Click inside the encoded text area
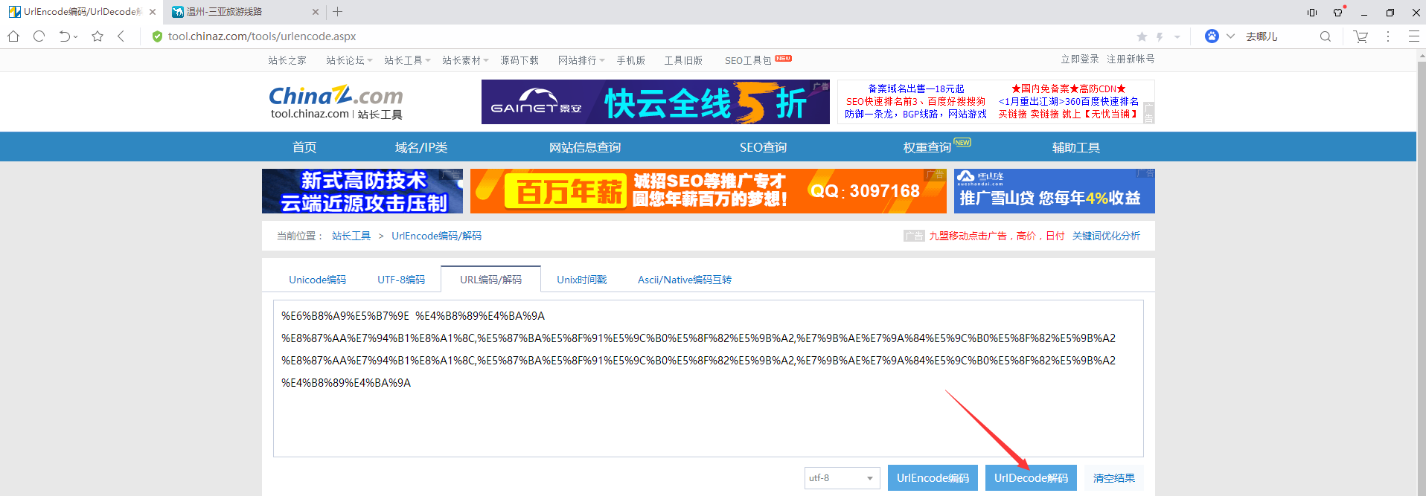This screenshot has width=1426, height=496. pos(709,379)
